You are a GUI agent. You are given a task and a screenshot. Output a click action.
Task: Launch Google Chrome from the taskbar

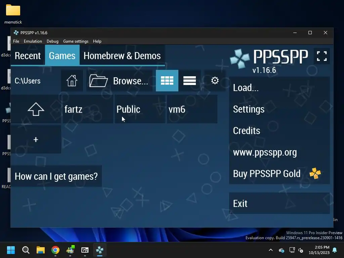pyautogui.click(x=55, y=250)
